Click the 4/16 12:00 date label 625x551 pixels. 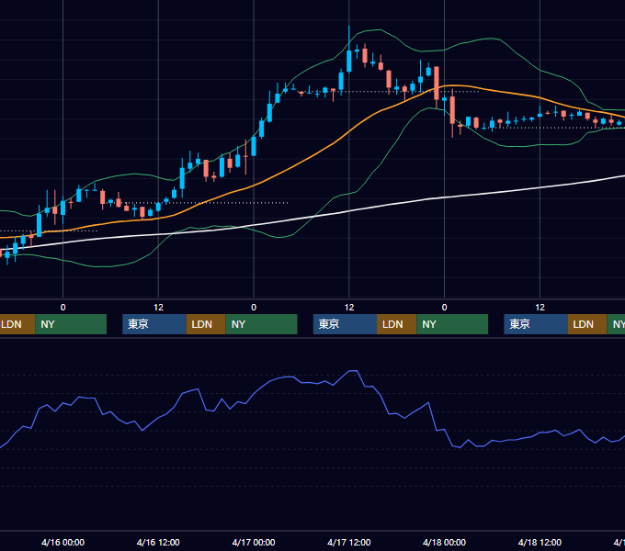coord(158,542)
